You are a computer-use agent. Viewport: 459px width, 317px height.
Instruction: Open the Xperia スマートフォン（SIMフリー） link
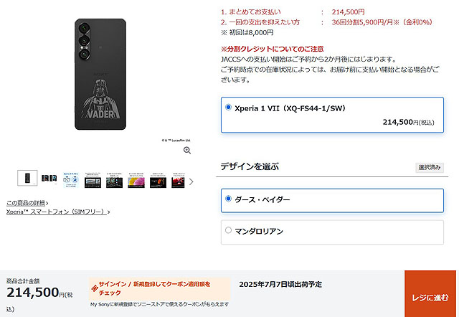click(x=58, y=212)
